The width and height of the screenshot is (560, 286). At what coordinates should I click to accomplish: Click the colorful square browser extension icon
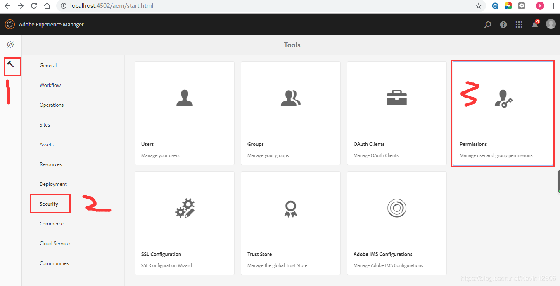pos(508,6)
